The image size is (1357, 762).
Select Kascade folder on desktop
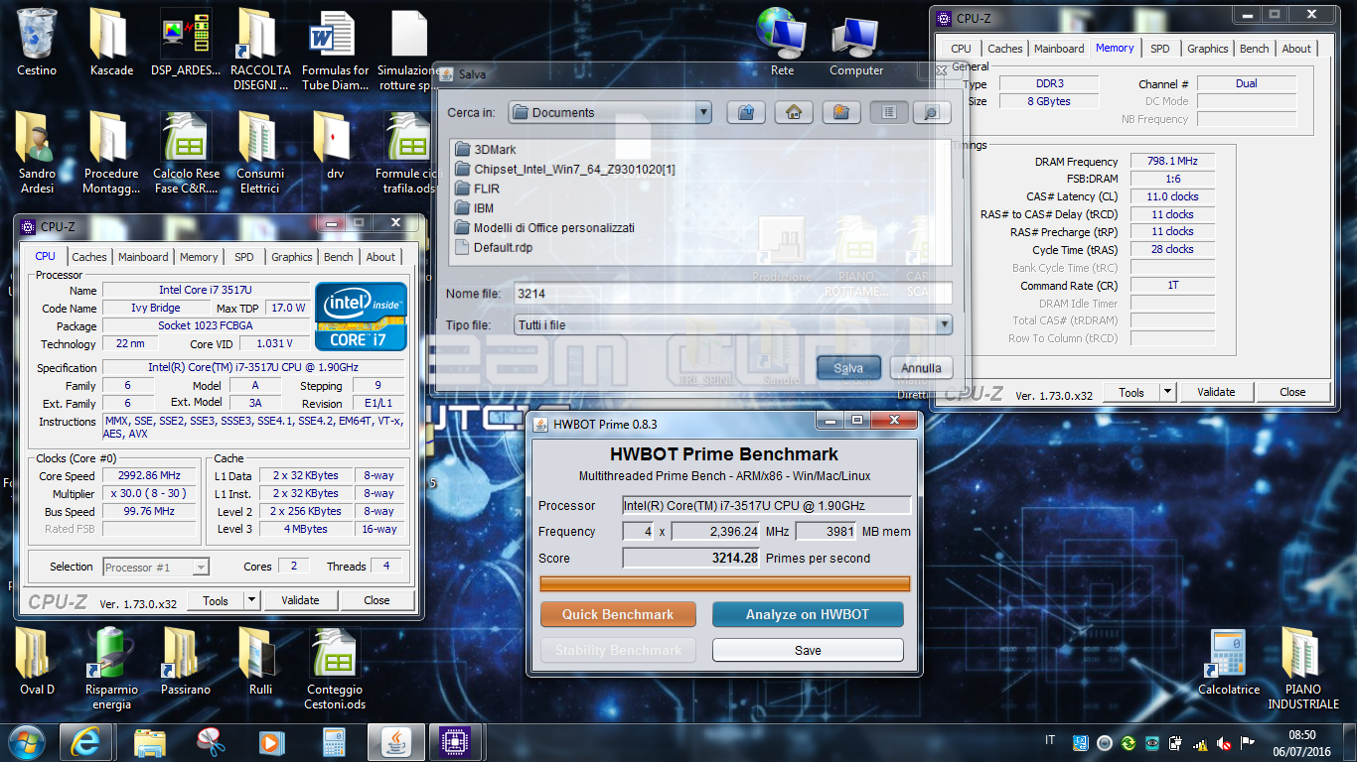(111, 43)
